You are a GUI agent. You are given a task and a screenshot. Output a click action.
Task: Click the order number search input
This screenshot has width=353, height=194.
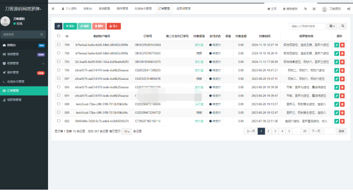pos(307,26)
